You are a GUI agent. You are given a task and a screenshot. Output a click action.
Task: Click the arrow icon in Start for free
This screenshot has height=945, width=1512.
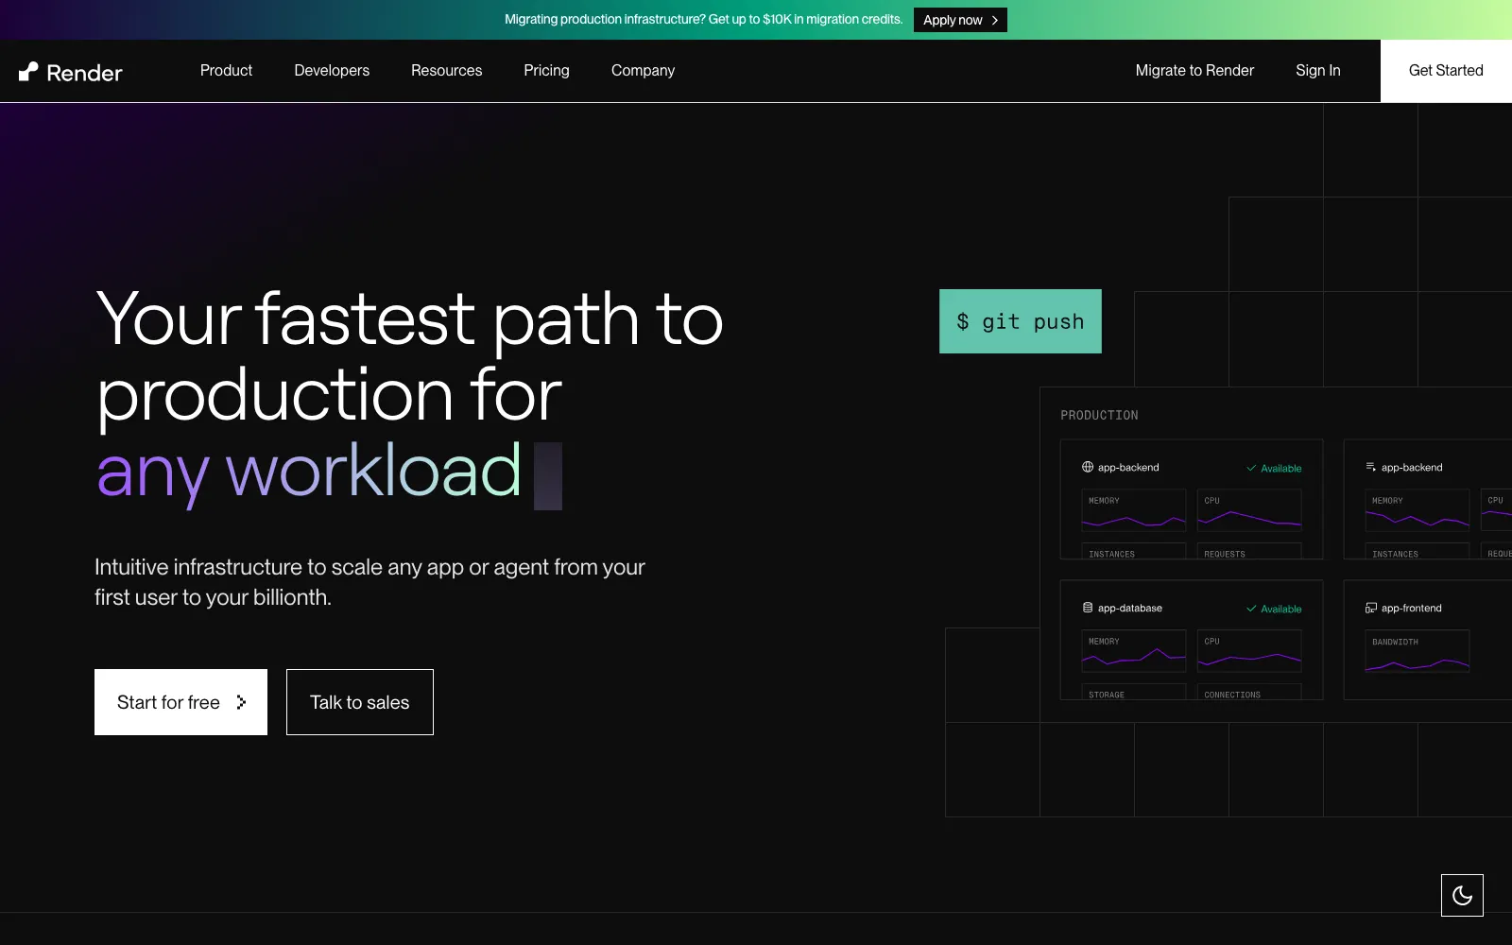(x=241, y=702)
